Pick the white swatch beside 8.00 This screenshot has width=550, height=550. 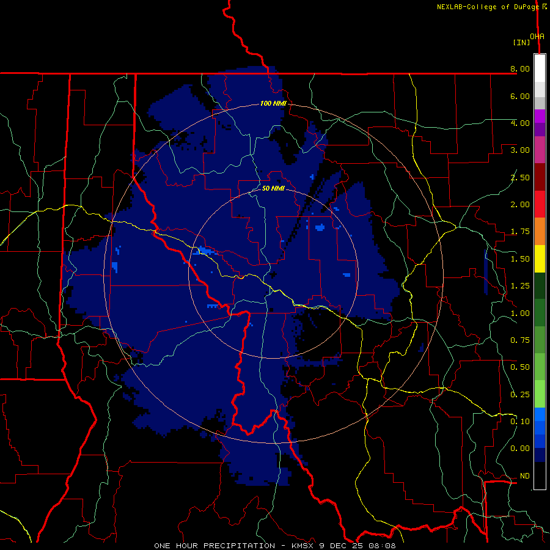pos(540,68)
